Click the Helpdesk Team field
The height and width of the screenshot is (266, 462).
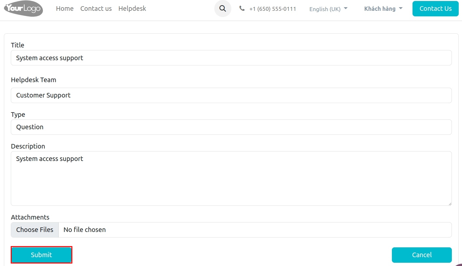(231, 95)
